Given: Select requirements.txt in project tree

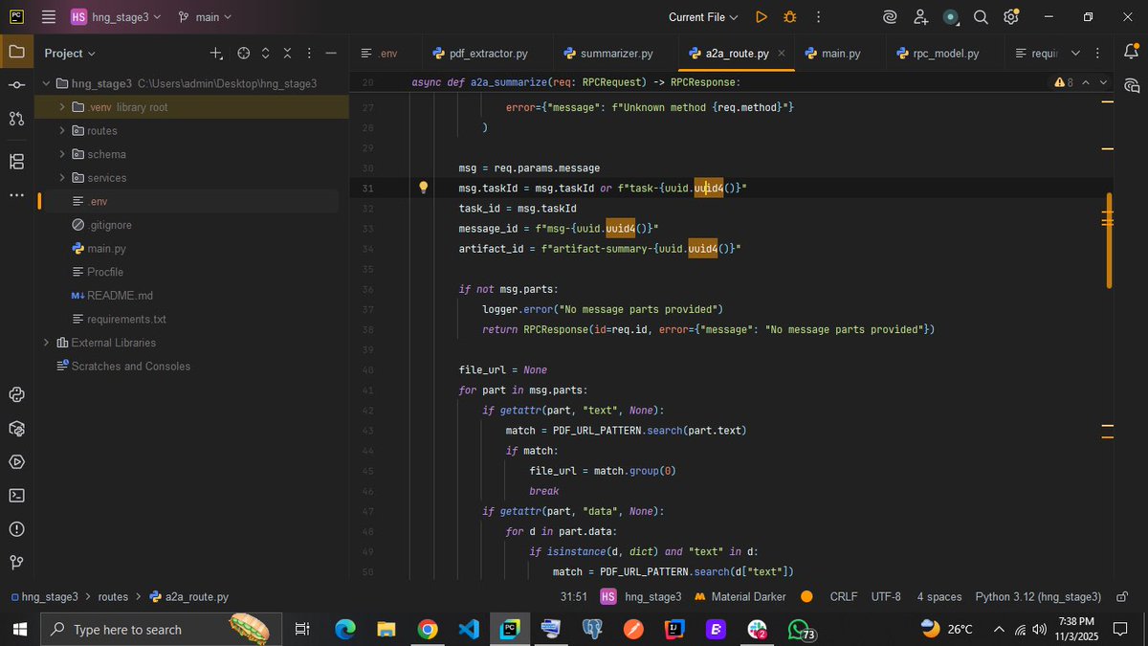Looking at the screenshot, I should pyautogui.click(x=119, y=319).
